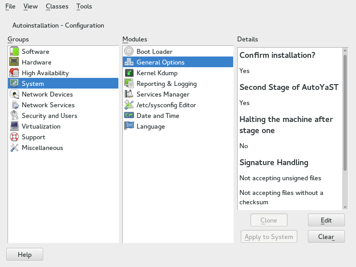Open the Tools menu
Viewport: 356px width, 267px height.
click(x=84, y=6)
